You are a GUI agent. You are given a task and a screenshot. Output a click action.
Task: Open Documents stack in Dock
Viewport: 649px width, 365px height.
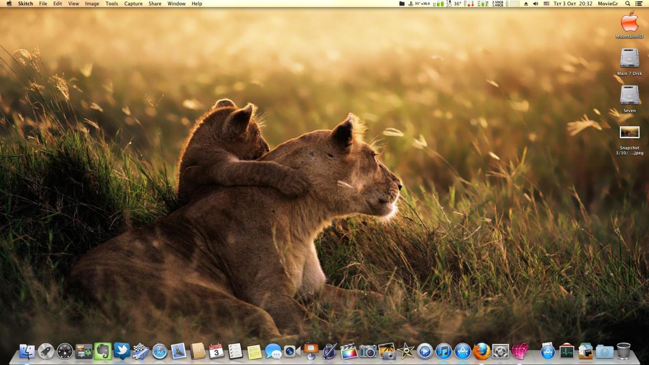(586, 352)
